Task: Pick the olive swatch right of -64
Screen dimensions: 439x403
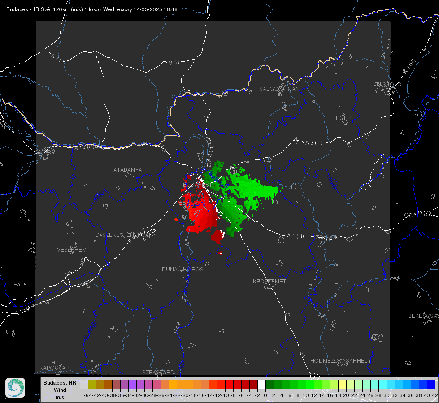Action: tap(92, 384)
